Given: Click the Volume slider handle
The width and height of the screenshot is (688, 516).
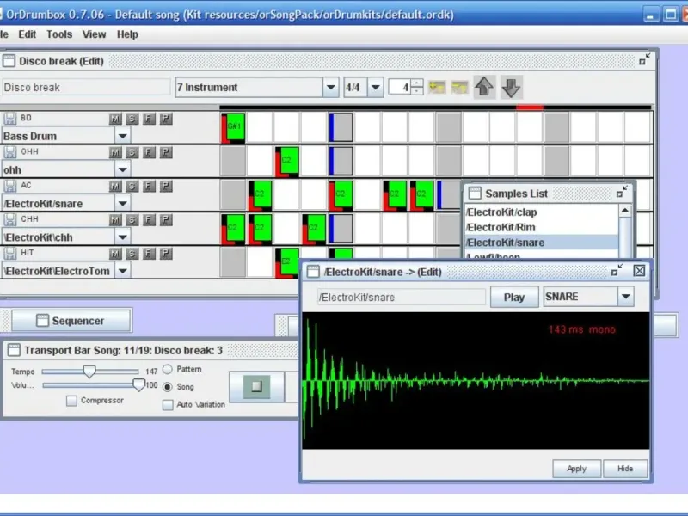Looking at the screenshot, I should click(x=138, y=385).
